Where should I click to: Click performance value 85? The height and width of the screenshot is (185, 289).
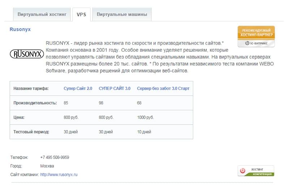pos(66,103)
